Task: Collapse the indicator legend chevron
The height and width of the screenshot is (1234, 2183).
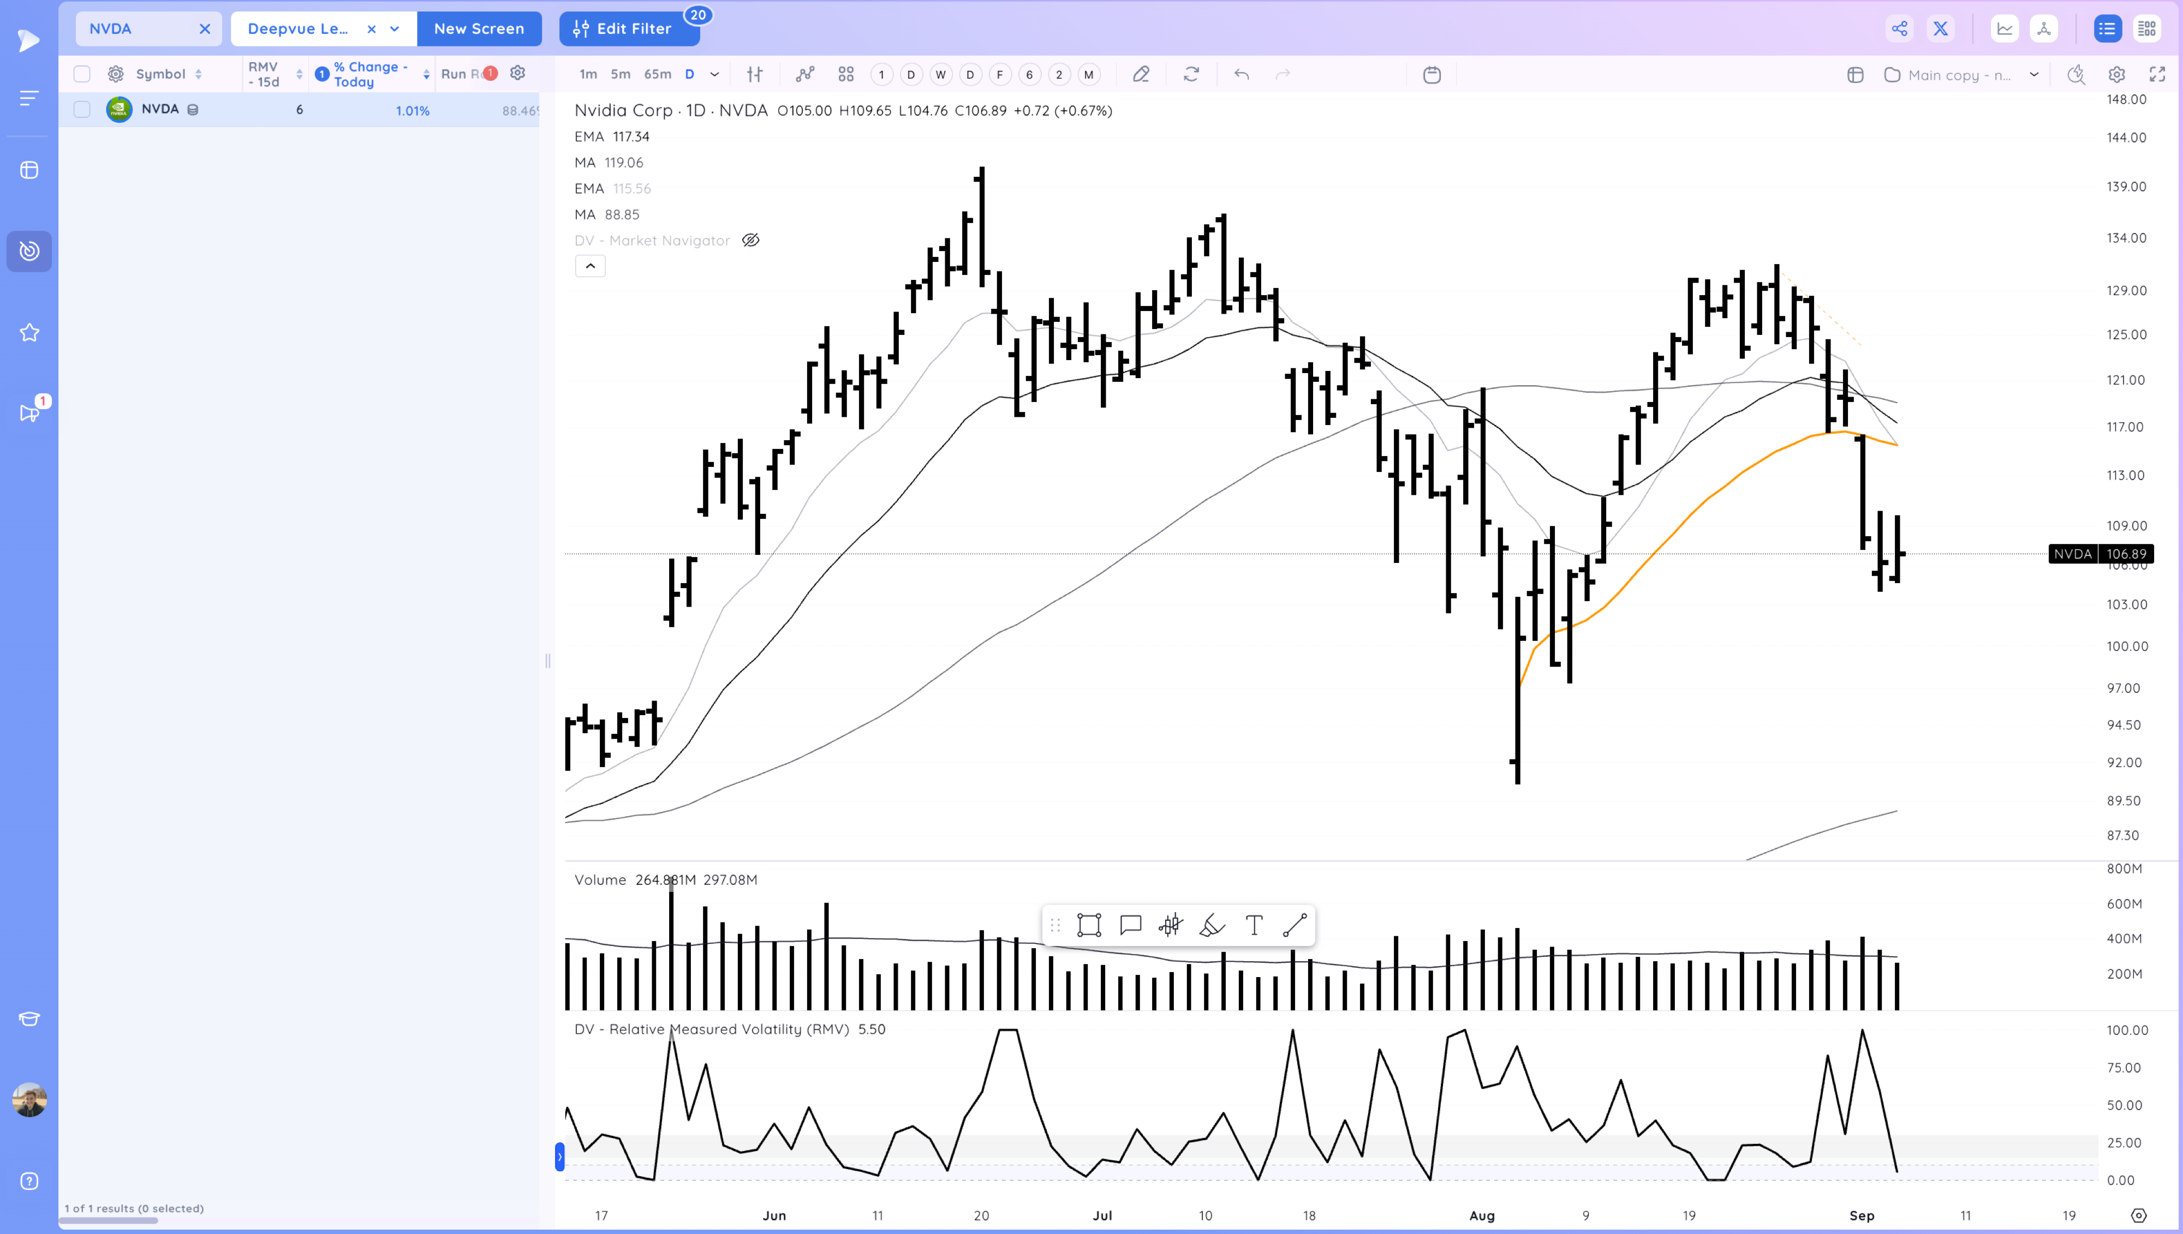Action: (590, 266)
